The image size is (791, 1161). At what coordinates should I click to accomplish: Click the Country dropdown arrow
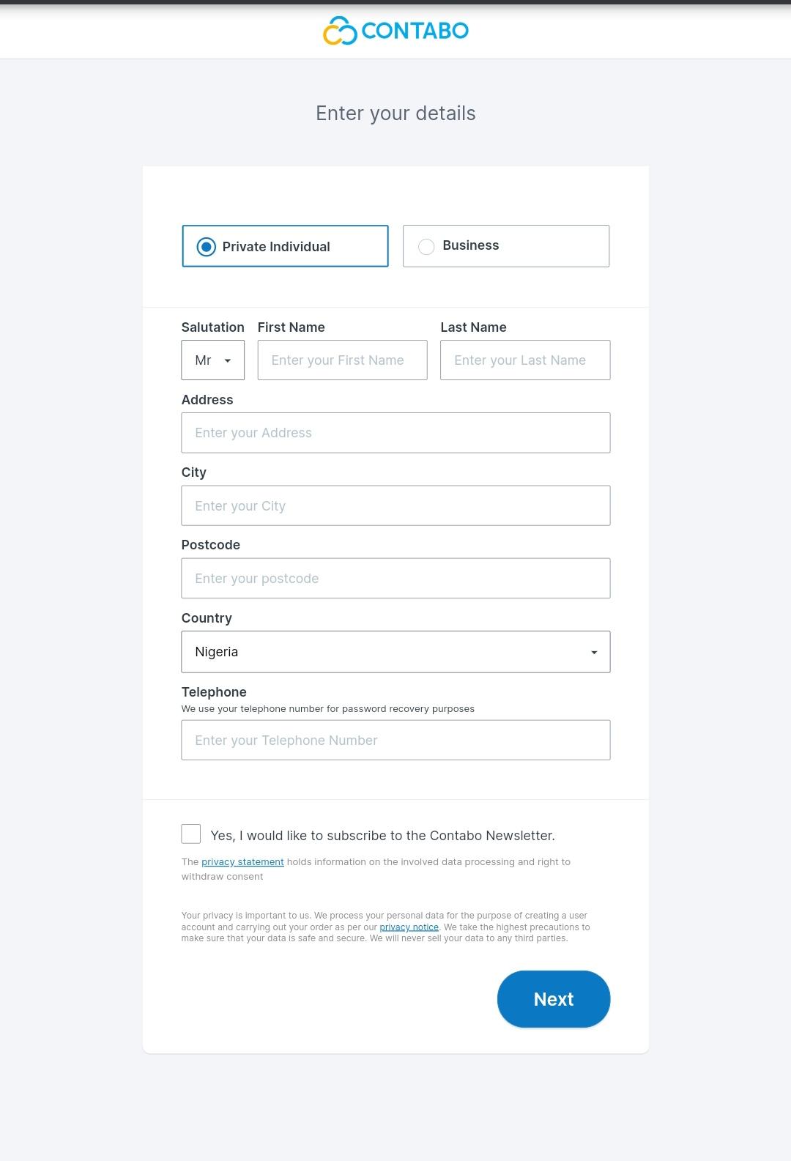point(594,653)
